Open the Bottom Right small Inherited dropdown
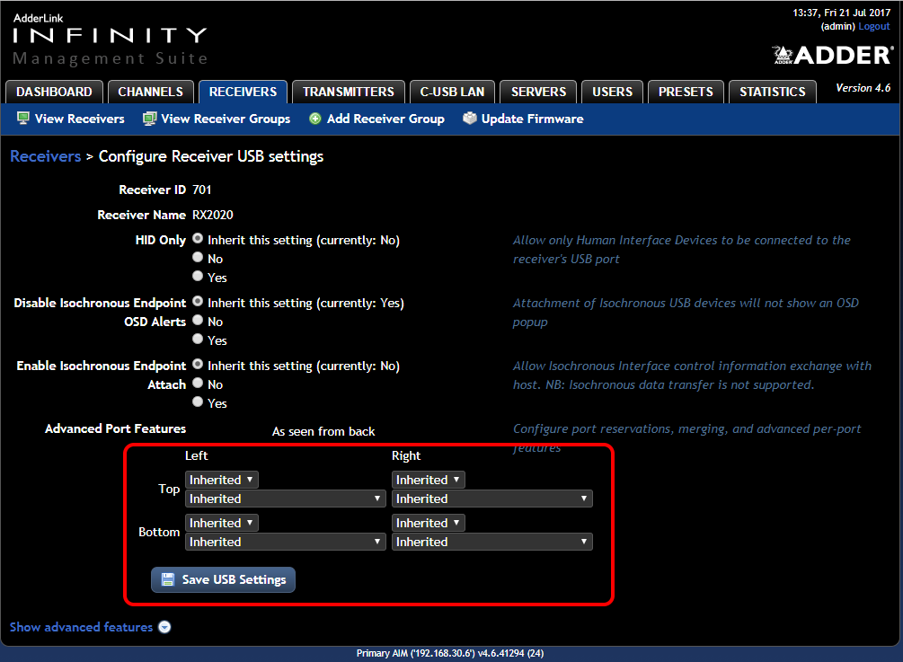Screen dimensions: 903x662 coord(429,523)
